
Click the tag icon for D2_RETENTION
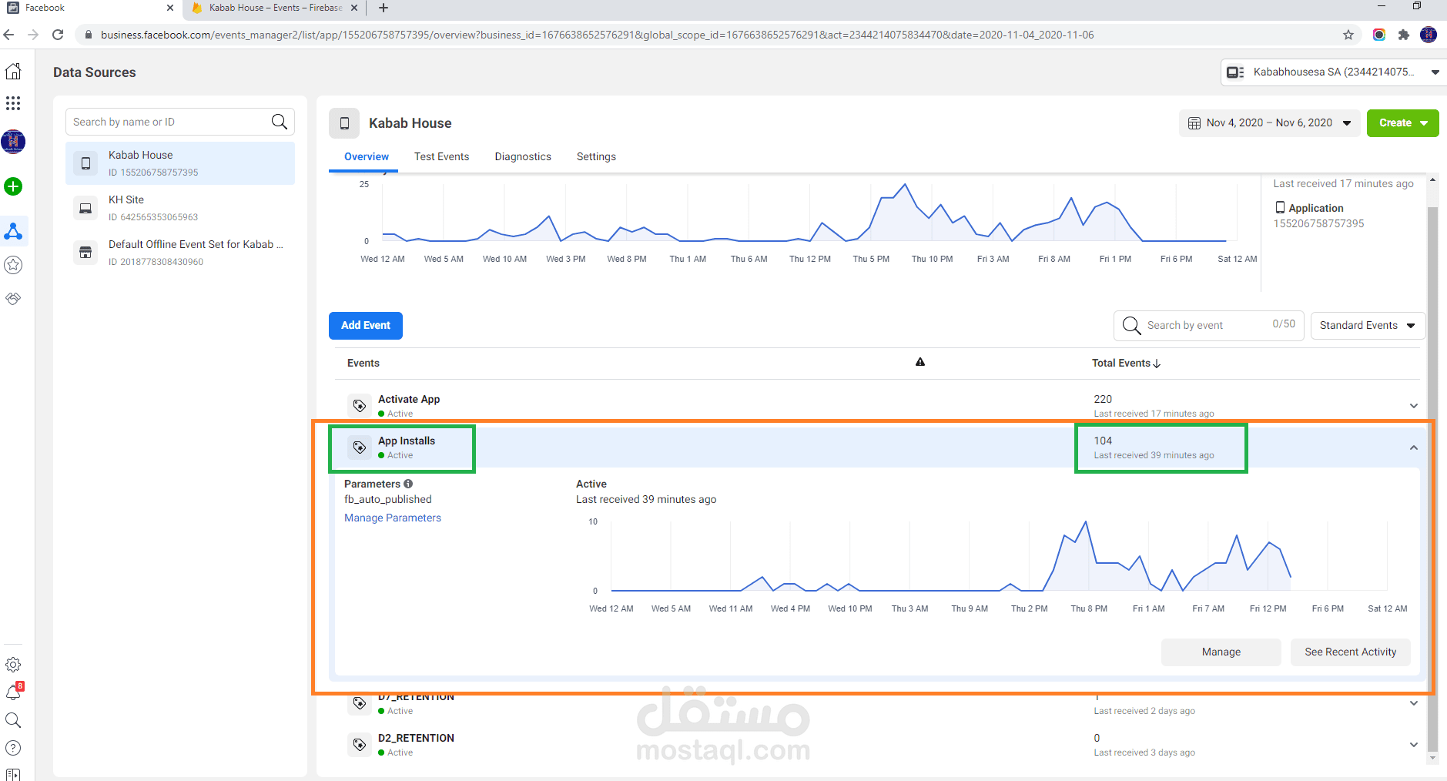point(360,744)
